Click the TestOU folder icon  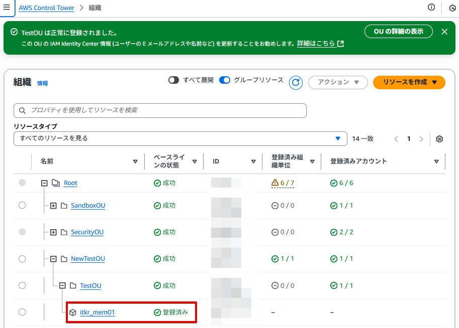(73, 286)
